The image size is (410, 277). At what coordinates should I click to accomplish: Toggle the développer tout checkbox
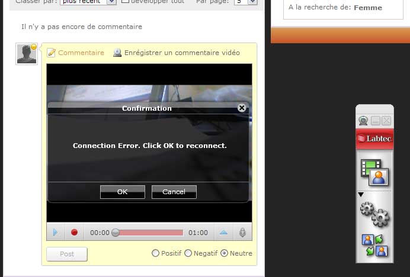[x=125, y=1]
